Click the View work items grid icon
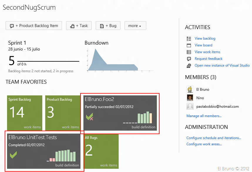 (189, 52)
